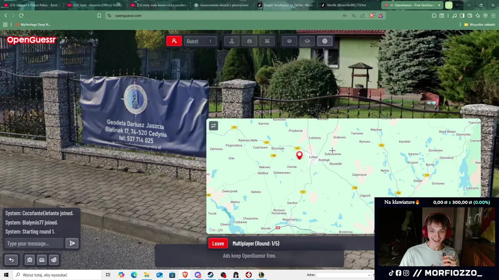Click the Windows taskbar search box
The height and width of the screenshot is (280, 499).
(57, 275)
